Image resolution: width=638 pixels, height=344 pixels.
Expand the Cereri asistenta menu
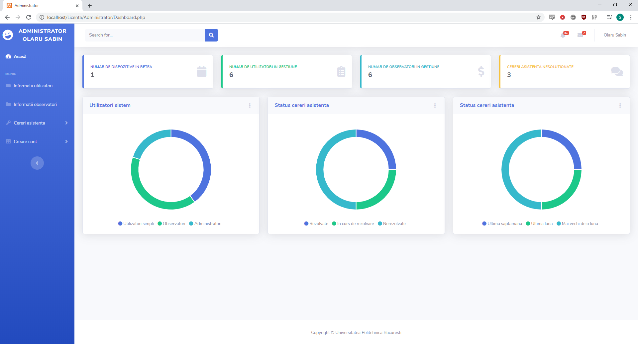(x=30, y=123)
